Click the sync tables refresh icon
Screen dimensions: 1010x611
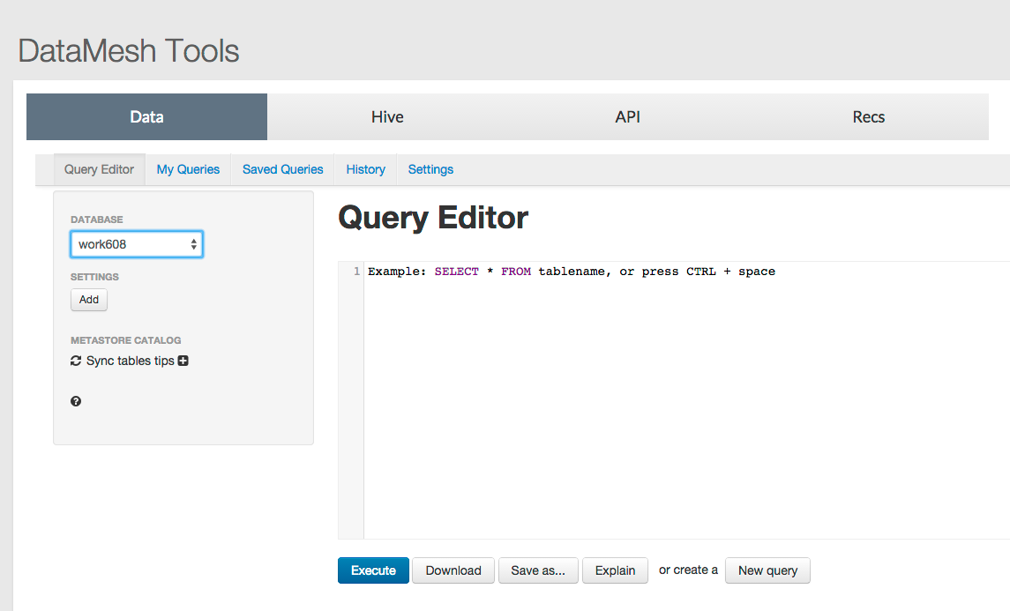76,361
